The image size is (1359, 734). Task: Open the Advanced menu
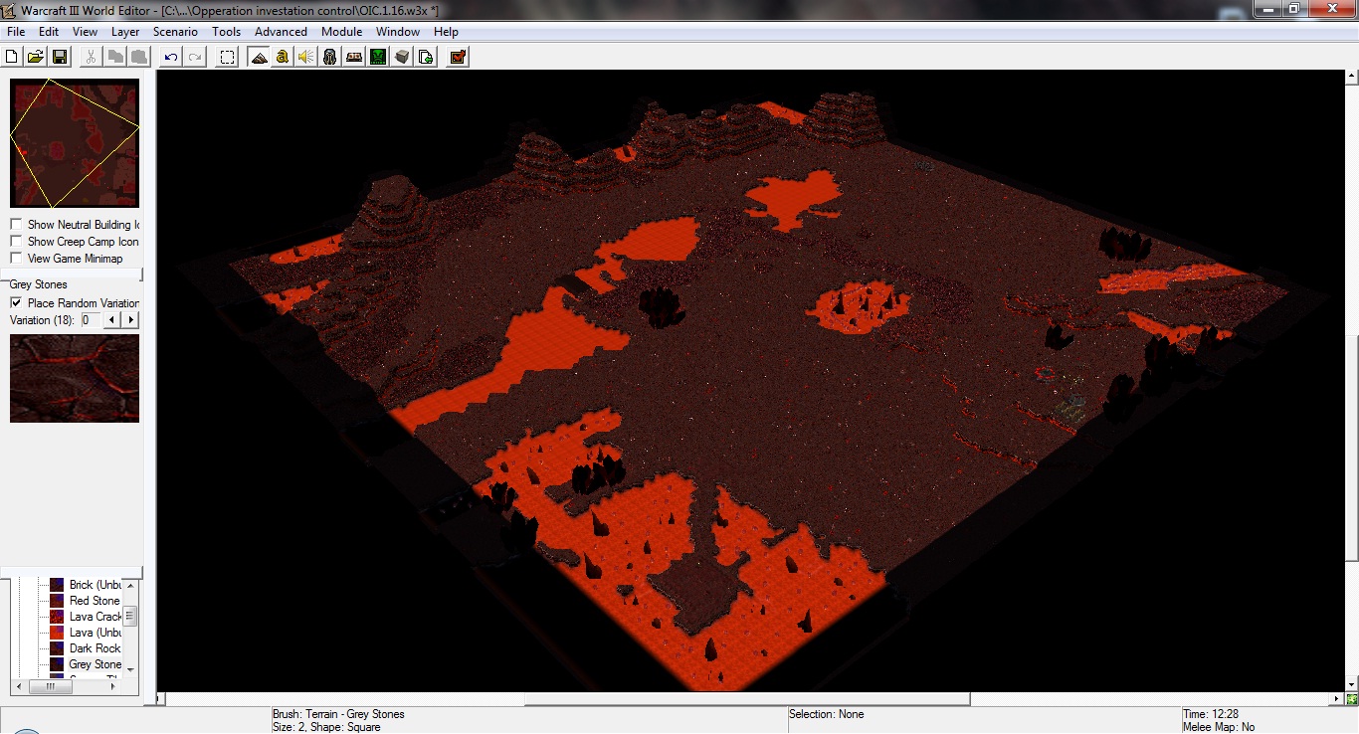tap(281, 32)
